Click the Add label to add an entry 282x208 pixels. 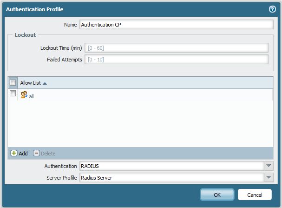23,154
